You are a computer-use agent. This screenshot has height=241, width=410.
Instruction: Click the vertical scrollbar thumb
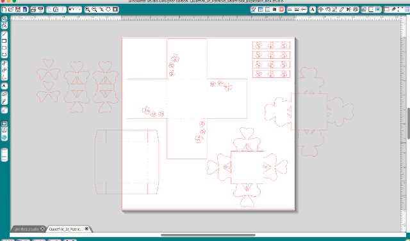[x=409, y=123]
